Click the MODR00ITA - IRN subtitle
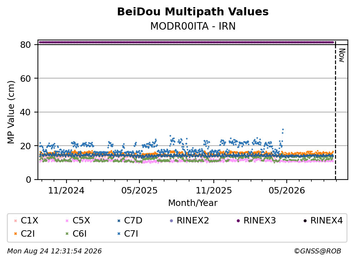This screenshot has width=355, height=262. 193,26
